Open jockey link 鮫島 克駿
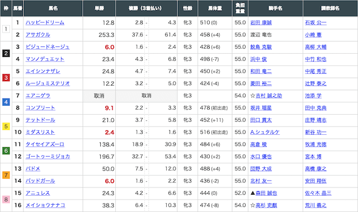 pos(261,47)
